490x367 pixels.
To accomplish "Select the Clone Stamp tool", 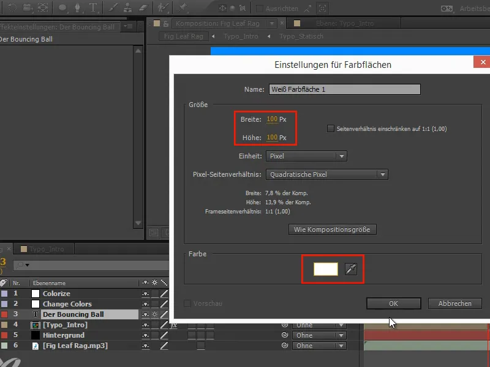I will (127, 7).
